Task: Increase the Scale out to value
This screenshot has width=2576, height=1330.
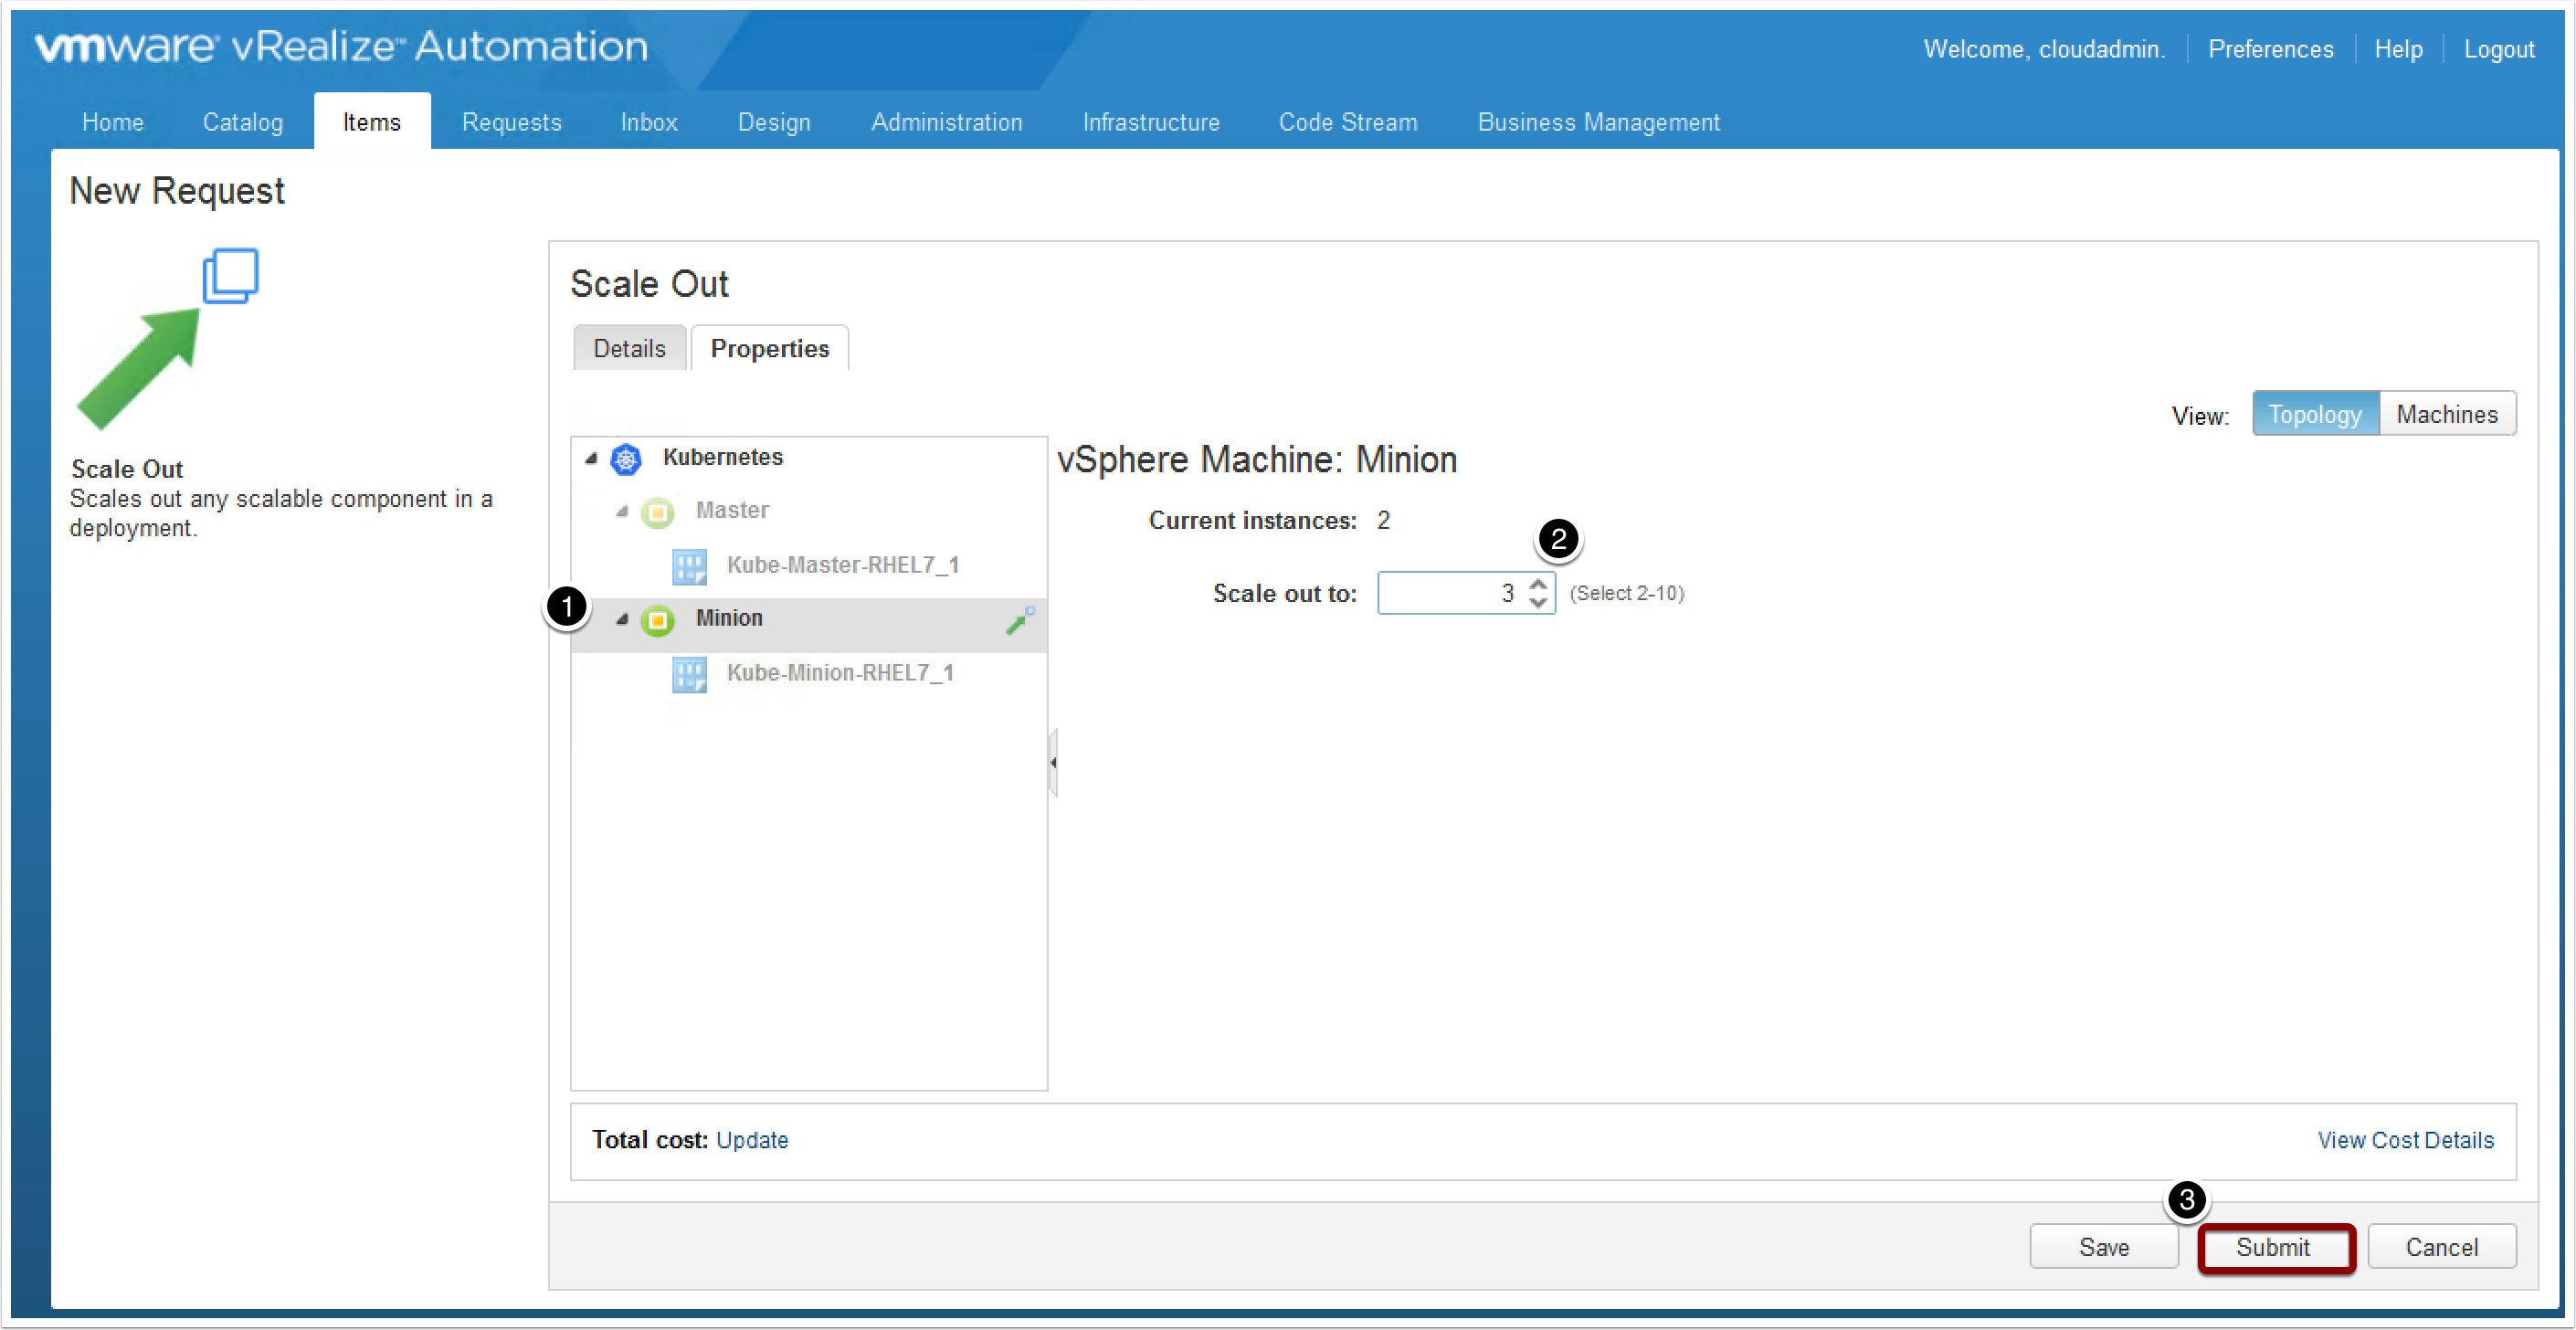Action: pyautogui.click(x=1538, y=584)
